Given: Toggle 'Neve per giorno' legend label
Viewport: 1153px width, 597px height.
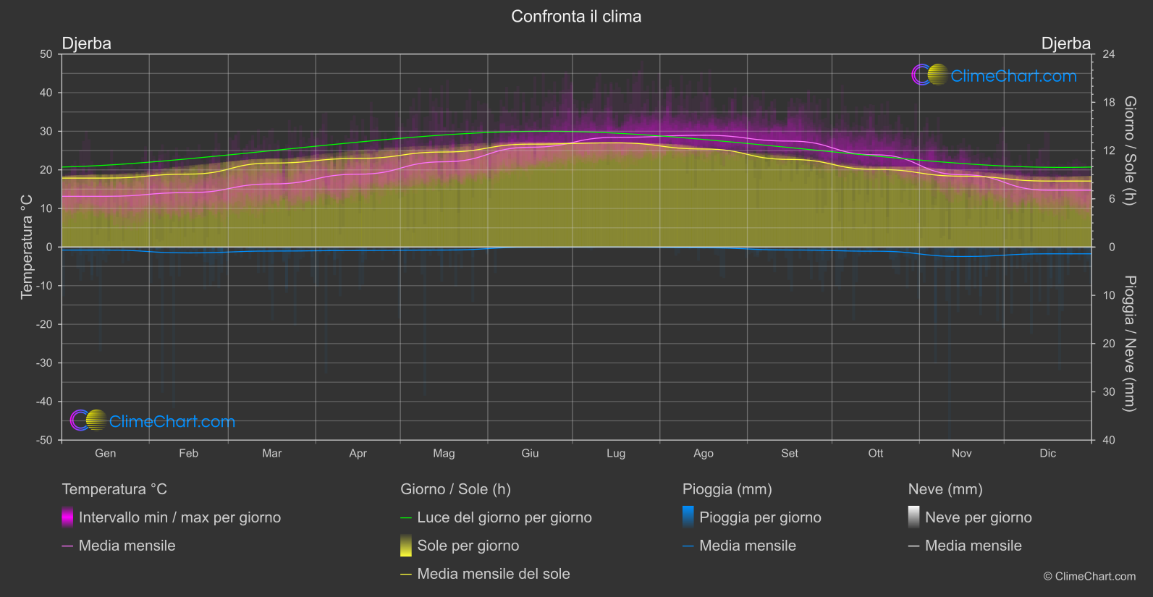Looking at the screenshot, I should (979, 517).
